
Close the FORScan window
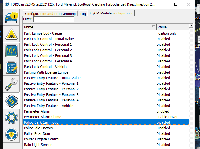pos(189,4)
